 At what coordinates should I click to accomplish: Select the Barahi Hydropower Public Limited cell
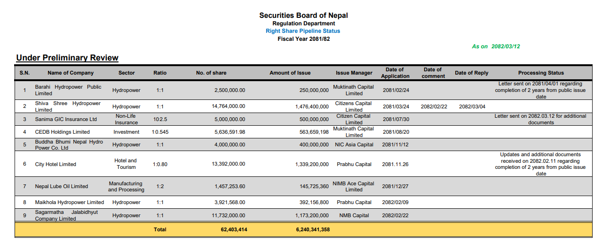point(68,90)
